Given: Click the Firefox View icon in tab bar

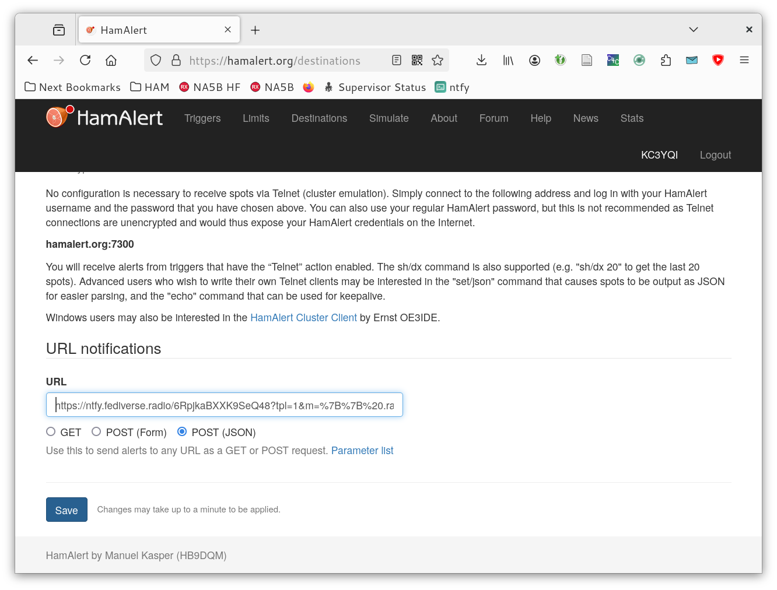Looking at the screenshot, I should 59,30.
